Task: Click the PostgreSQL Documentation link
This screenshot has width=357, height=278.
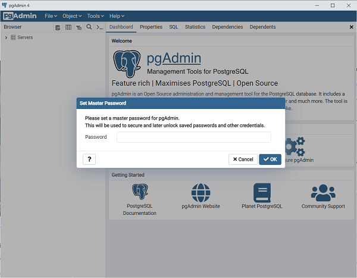Action: (140, 210)
